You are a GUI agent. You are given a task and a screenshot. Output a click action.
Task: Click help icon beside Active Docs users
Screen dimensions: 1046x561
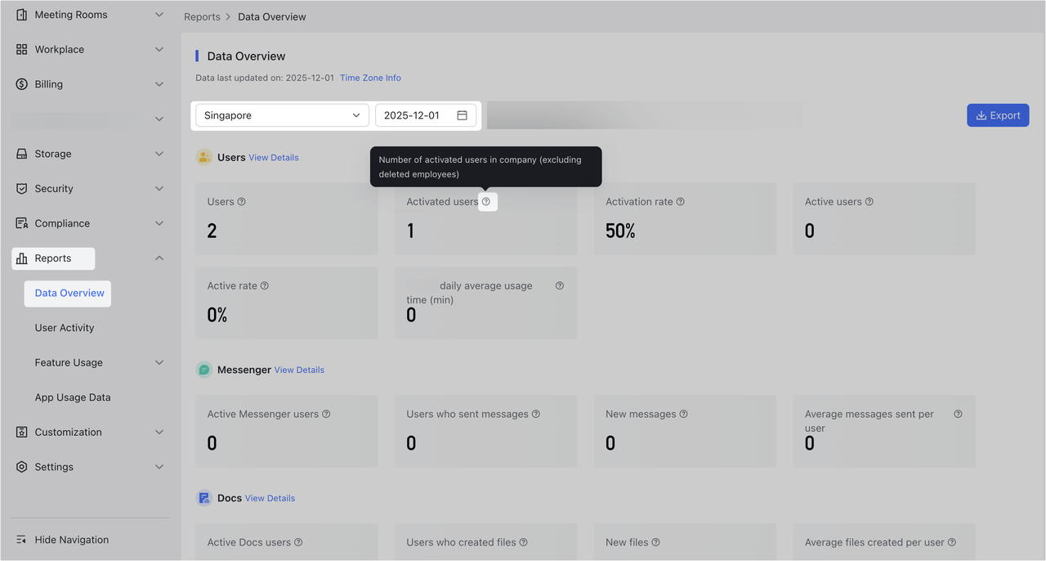(x=298, y=542)
